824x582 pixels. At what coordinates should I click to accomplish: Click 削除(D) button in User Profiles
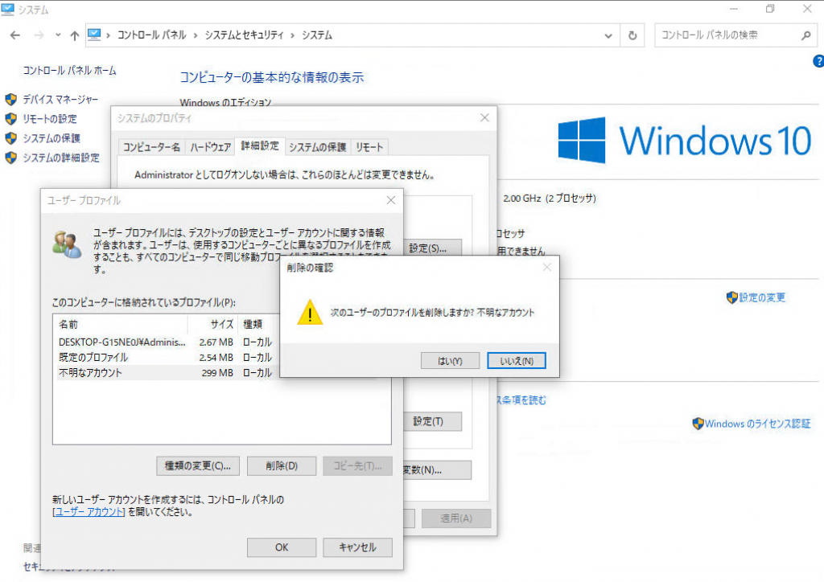pyautogui.click(x=282, y=465)
